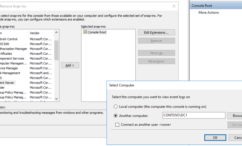Click Cancel in Select Computer dialog

tap(235, 138)
